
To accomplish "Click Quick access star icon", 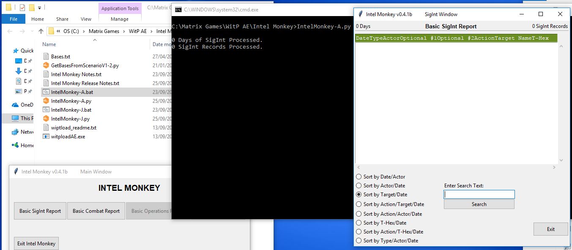I will pyautogui.click(x=15, y=50).
